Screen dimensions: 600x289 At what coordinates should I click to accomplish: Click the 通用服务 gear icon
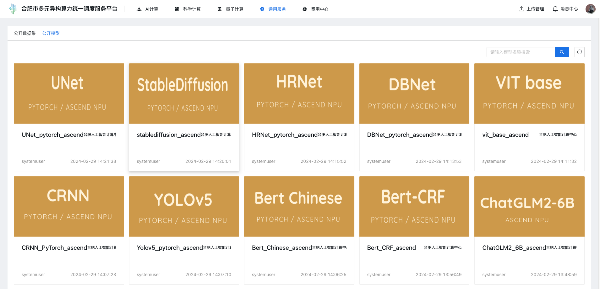tap(262, 9)
